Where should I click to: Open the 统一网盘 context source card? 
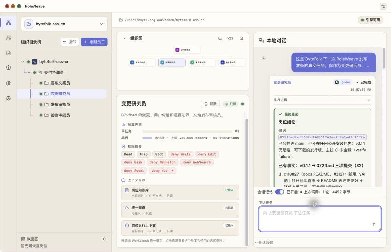coord(180,210)
